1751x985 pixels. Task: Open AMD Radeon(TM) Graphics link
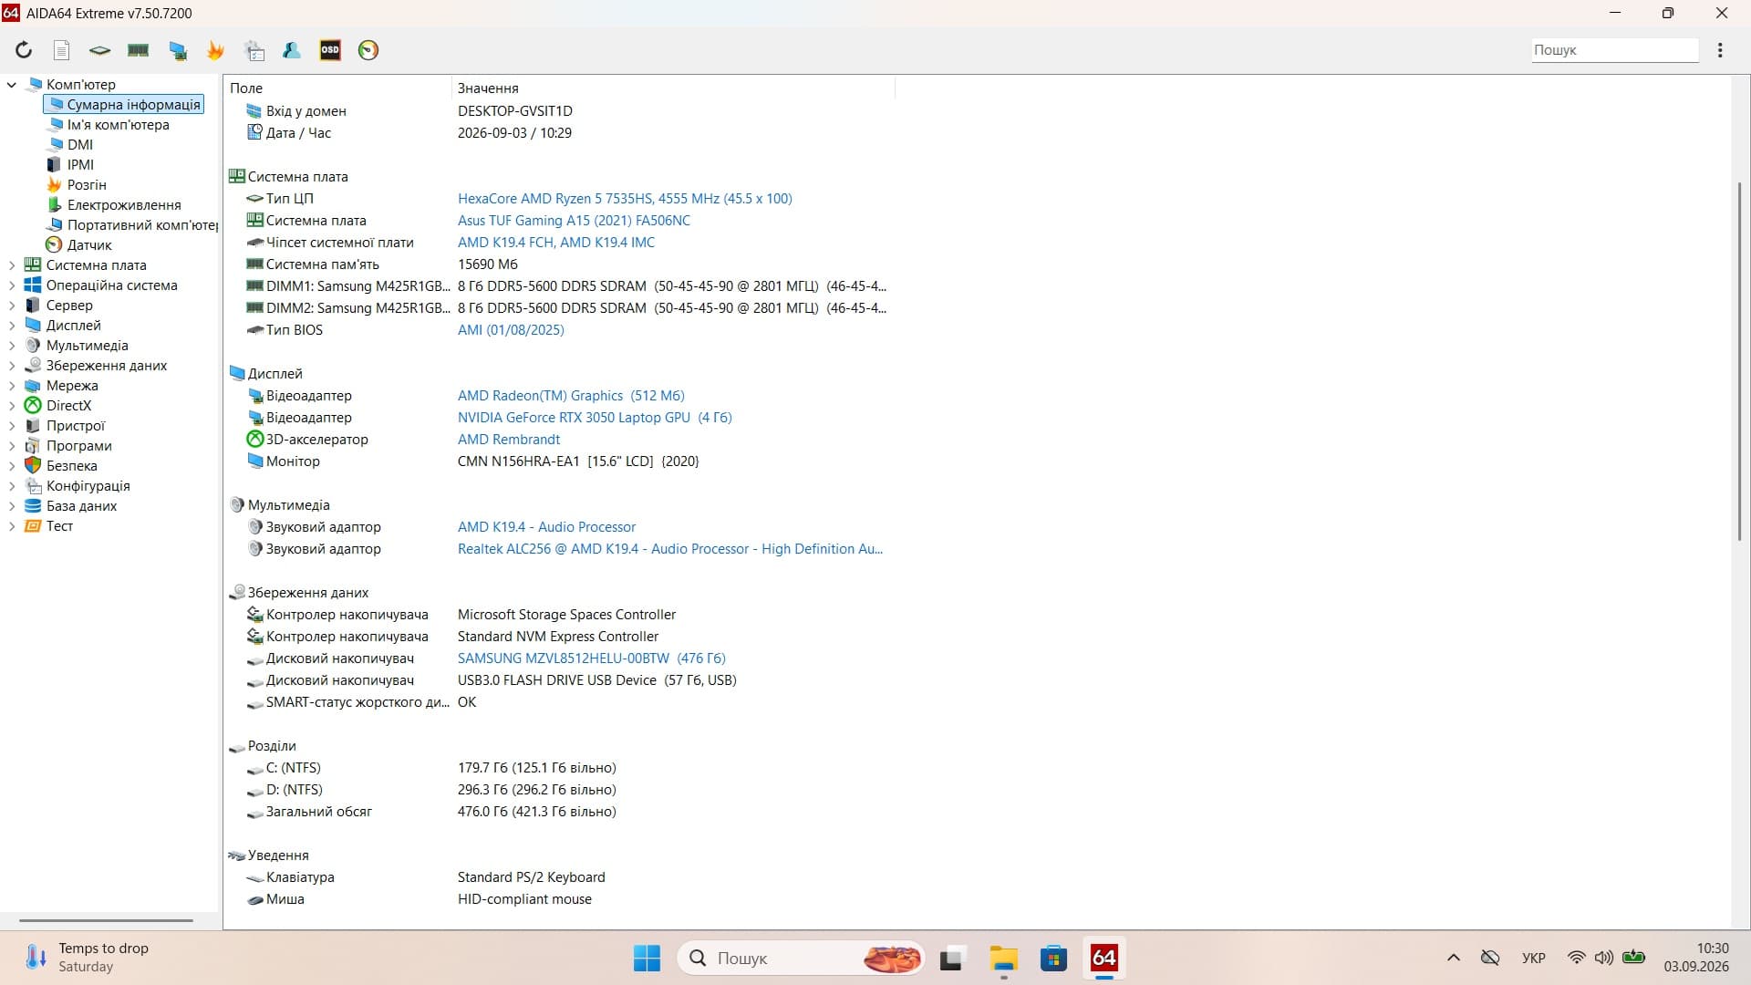pyautogui.click(x=571, y=396)
